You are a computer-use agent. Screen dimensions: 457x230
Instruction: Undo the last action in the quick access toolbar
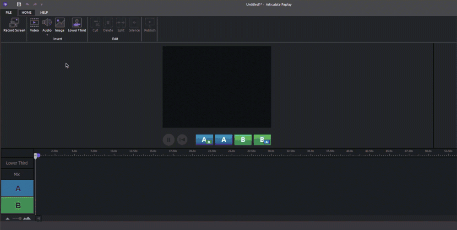pos(27,5)
